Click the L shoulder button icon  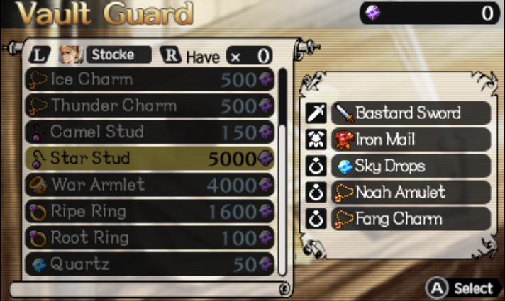(x=40, y=55)
